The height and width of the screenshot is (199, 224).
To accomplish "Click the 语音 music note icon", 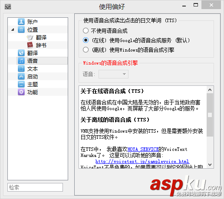I will pos(21,61).
